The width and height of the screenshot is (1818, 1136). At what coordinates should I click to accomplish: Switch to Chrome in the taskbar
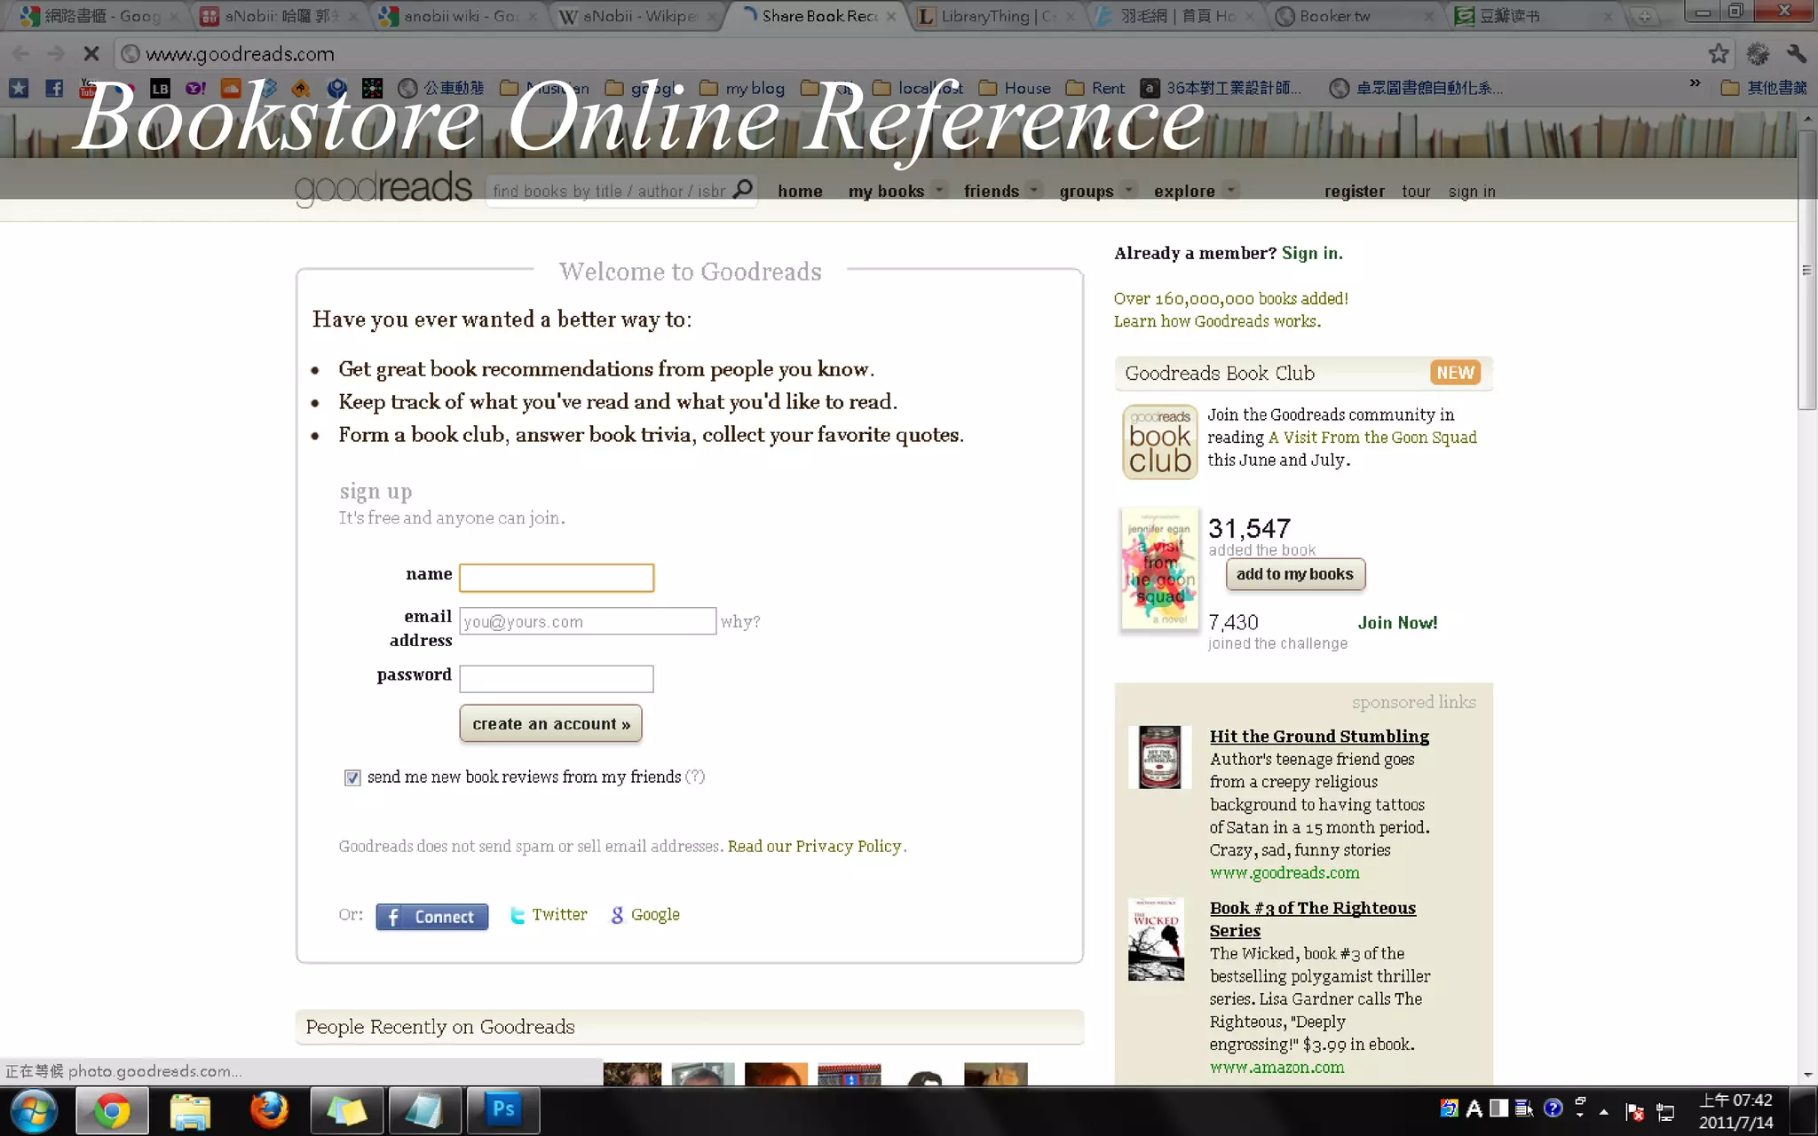click(112, 1111)
